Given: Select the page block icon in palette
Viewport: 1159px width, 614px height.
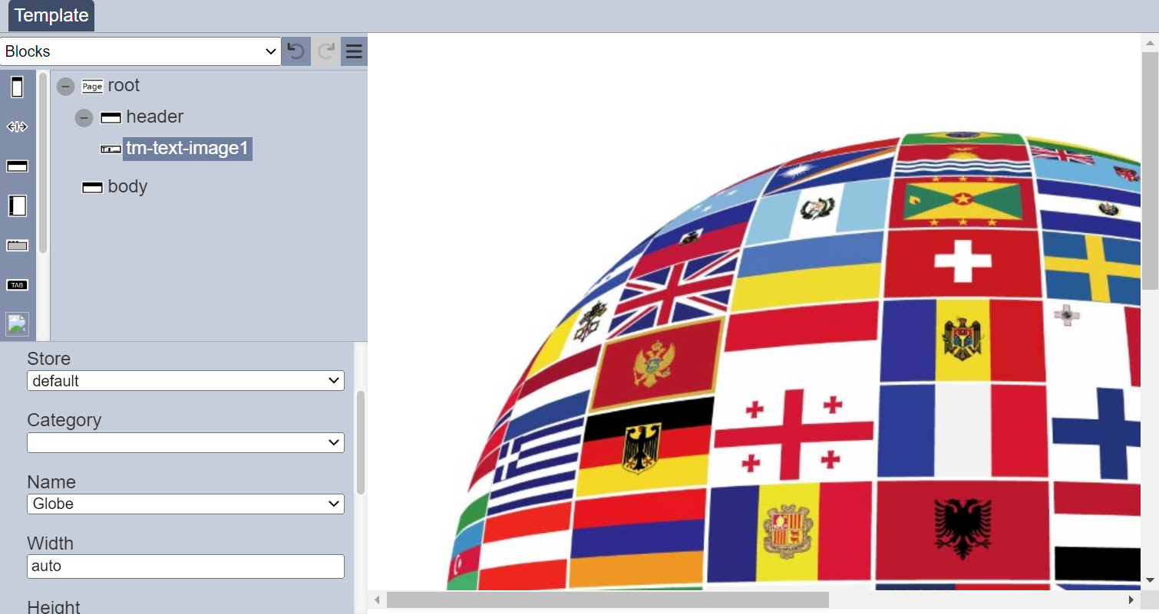Looking at the screenshot, I should [x=17, y=87].
